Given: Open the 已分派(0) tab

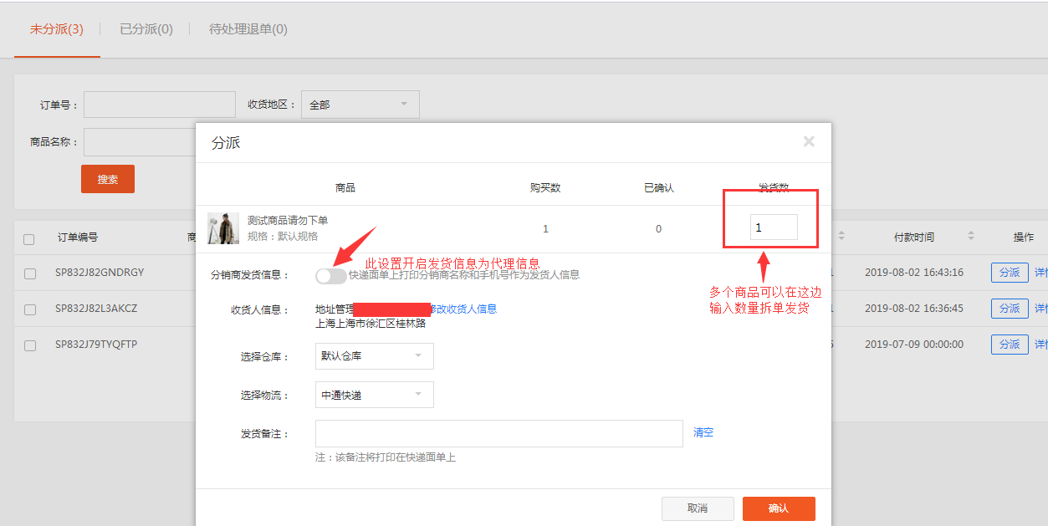Looking at the screenshot, I should pos(146,29).
